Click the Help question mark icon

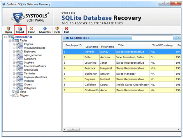point(57,29)
